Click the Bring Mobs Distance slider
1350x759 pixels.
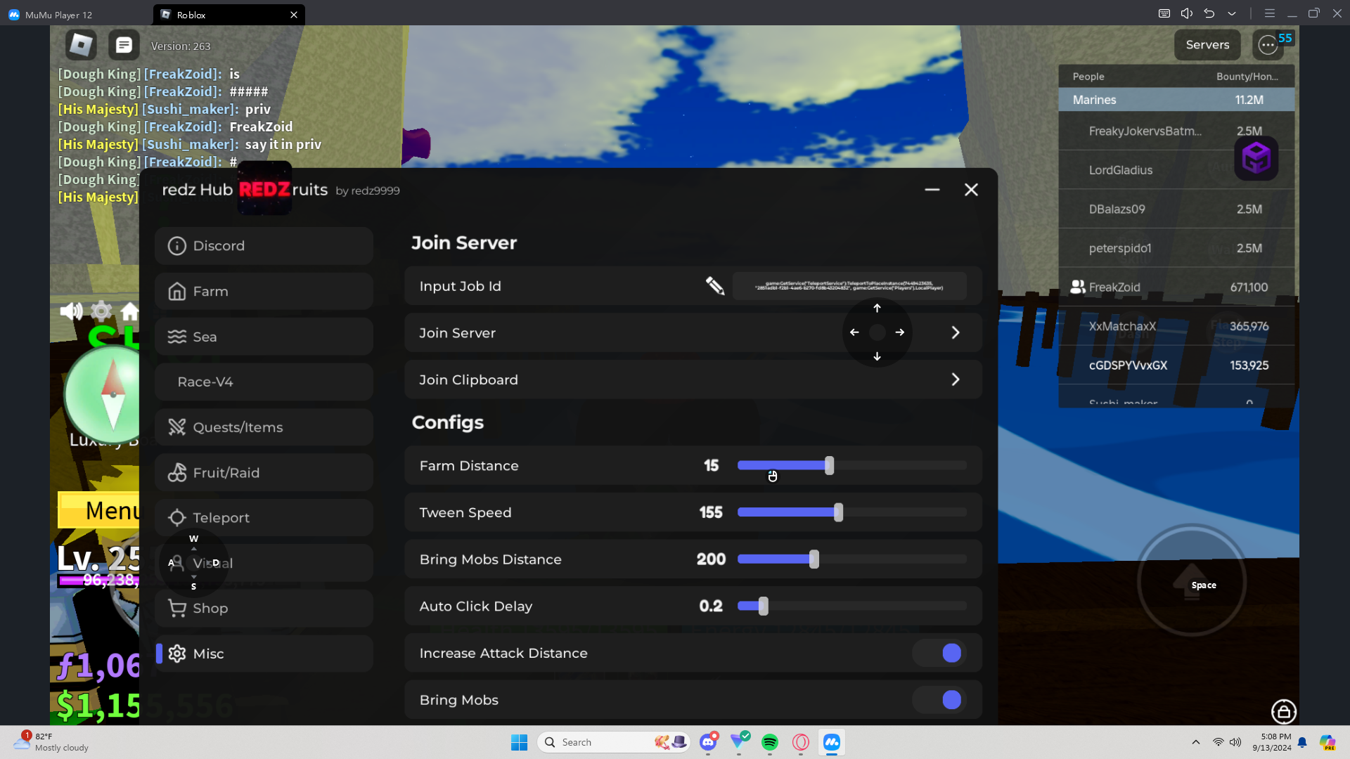point(852,559)
